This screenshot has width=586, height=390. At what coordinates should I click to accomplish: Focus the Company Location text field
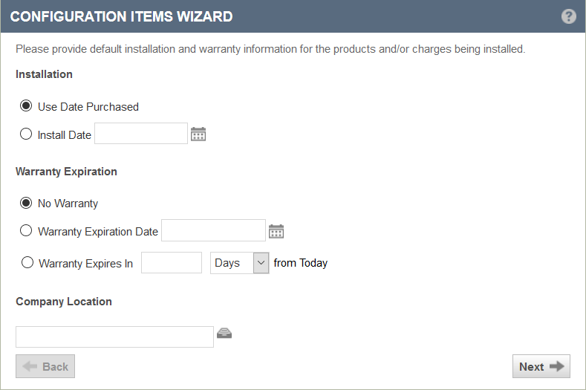pos(114,337)
